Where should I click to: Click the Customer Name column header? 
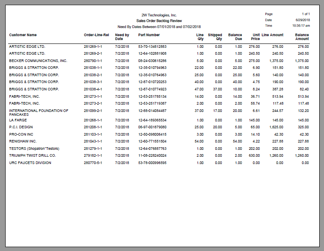pyautogui.click(x=23, y=35)
